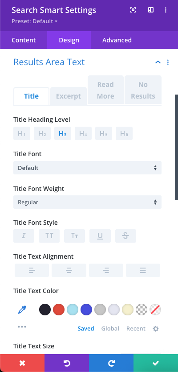Toggle the sidebar snap layout icon
This screenshot has width=178, height=372.
tap(151, 10)
